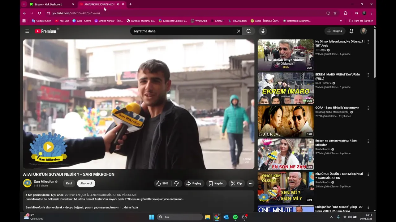This screenshot has height=222, width=396.
Task: Open YouTube notifications bell
Action: [351, 31]
